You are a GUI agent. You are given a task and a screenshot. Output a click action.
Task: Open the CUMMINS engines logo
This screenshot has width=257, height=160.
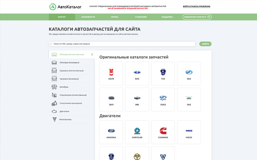coord(163,131)
